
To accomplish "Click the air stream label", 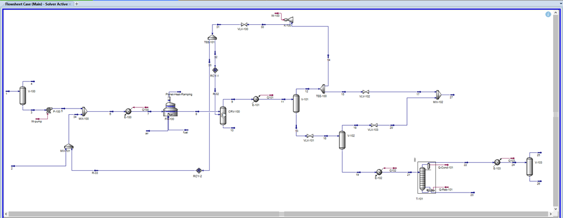I will tap(147, 133).
